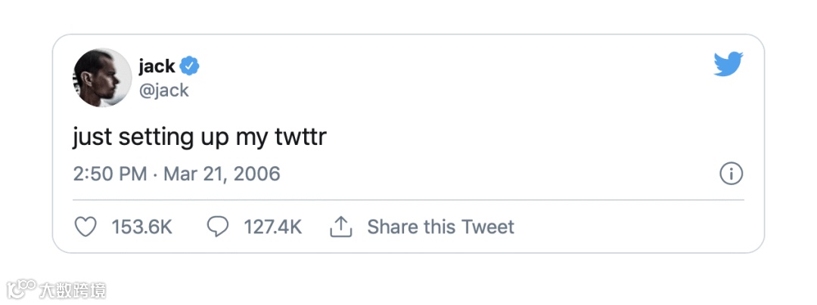The height and width of the screenshot is (305, 817).
Task: Open the info circle icon
Action: [730, 174]
